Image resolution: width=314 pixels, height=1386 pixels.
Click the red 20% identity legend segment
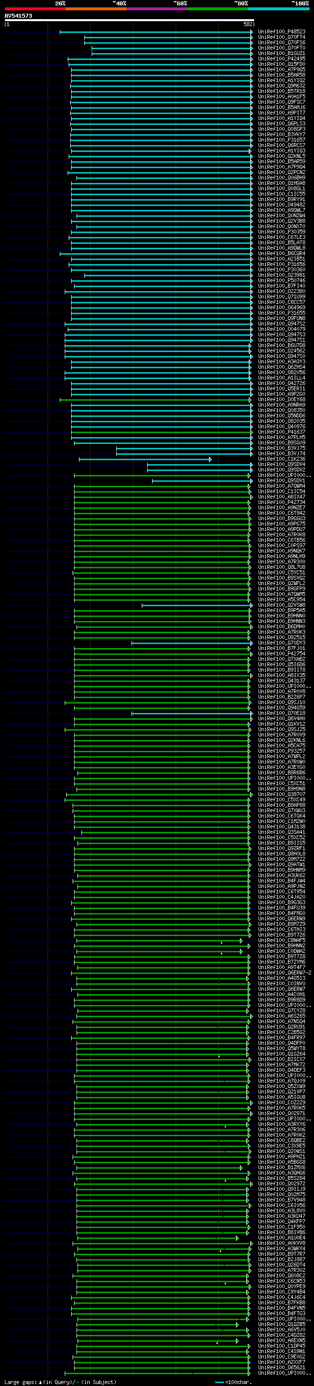point(35,9)
